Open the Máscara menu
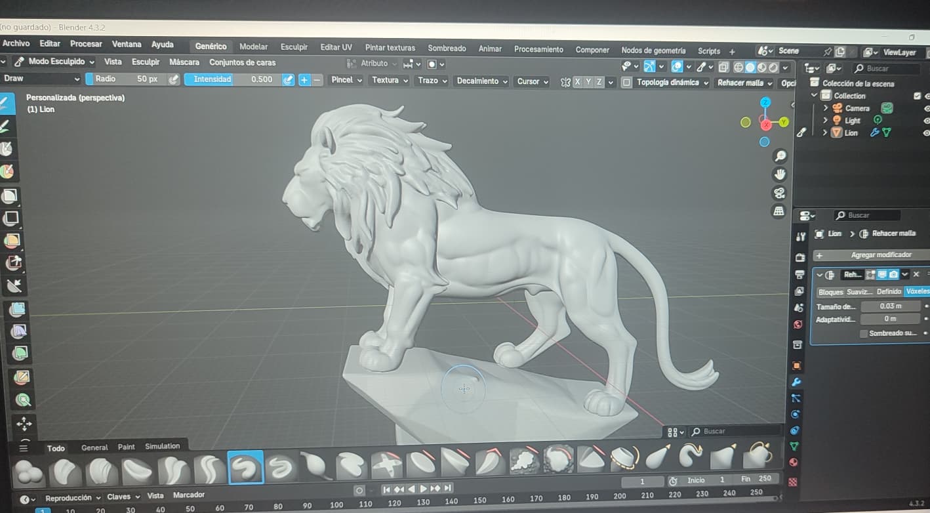The width and height of the screenshot is (930, 513). coord(184,62)
